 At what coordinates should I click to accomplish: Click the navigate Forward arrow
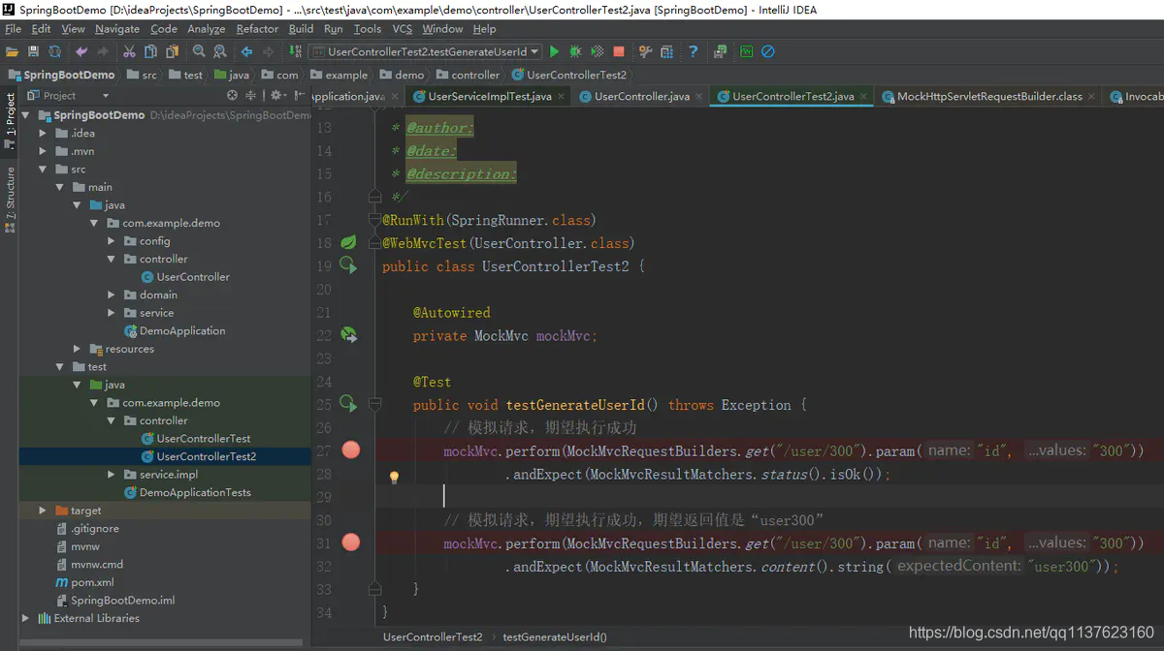click(268, 51)
